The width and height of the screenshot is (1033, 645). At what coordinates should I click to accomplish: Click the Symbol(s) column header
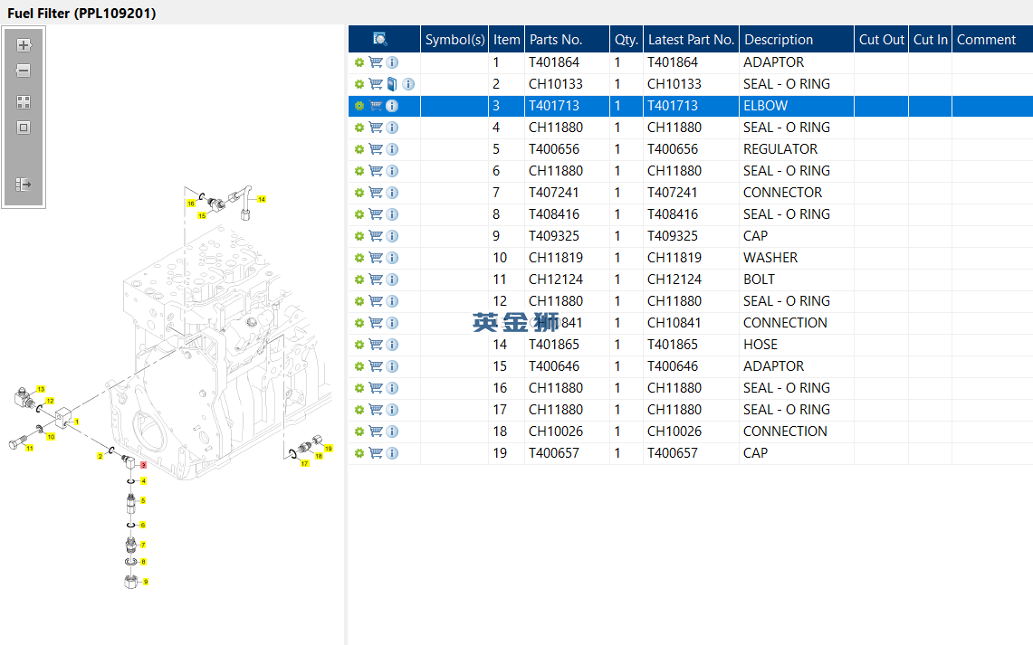point(454,40)
